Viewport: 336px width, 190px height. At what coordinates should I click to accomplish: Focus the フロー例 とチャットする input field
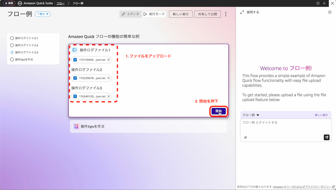click(x=286, y=126)
